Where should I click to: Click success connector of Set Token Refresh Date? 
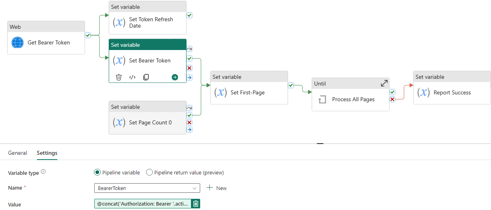[x=189, y=15]
